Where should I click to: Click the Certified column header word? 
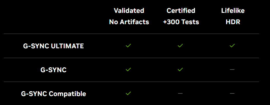click(181, 11)
